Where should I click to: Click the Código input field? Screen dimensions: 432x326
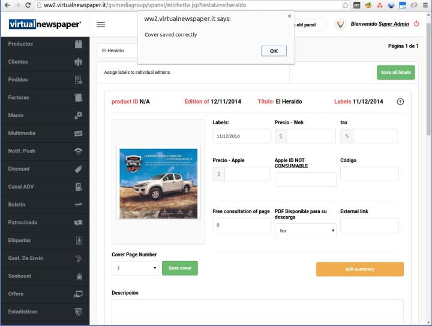coord(370,174)
